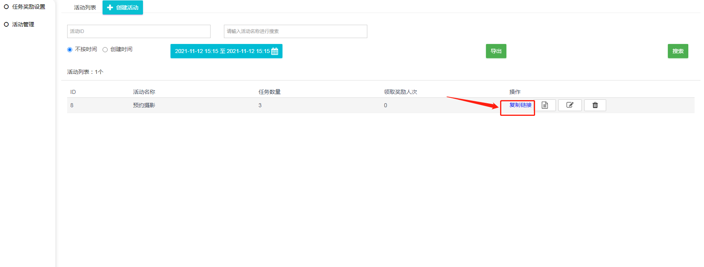The height and width of the screenshot is (267, 704).
Task: Click the ID column header
Action: pos(73,92)
